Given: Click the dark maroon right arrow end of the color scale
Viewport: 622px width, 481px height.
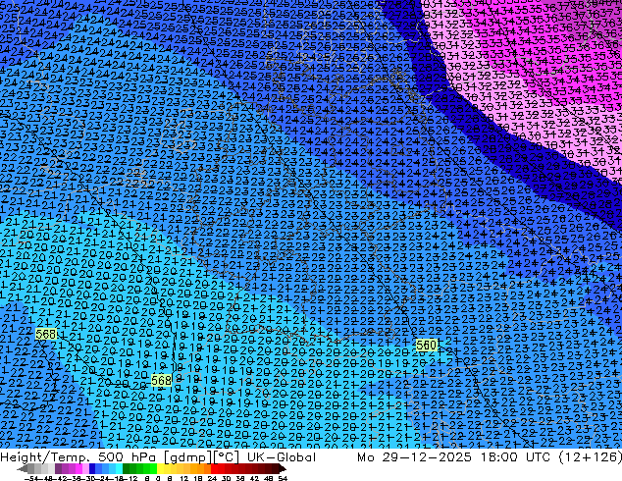Looking at the screenshot, I should click(x=283, y=468).
